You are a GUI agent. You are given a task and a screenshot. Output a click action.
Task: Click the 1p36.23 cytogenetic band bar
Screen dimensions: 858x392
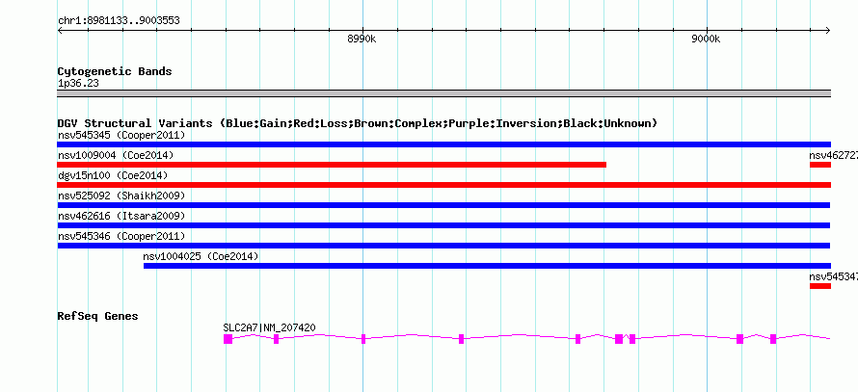443,93
